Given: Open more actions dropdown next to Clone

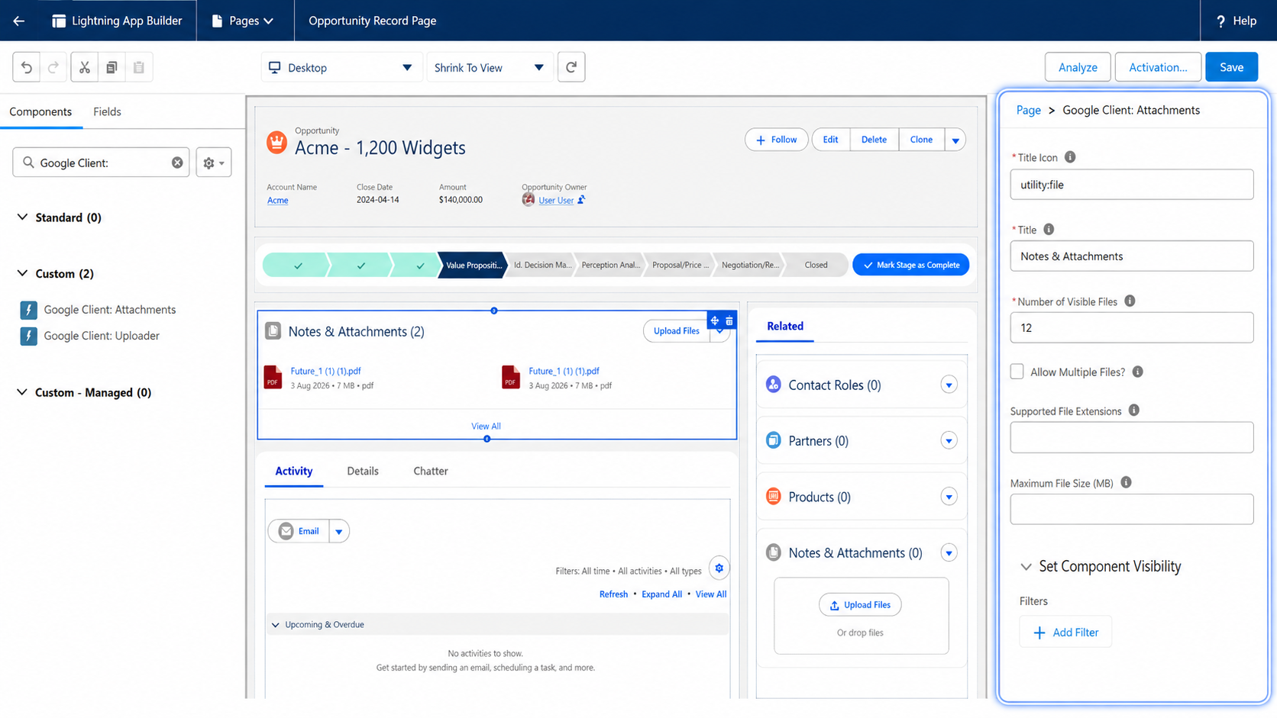Looking at the screenshot, I should [955, 140].
